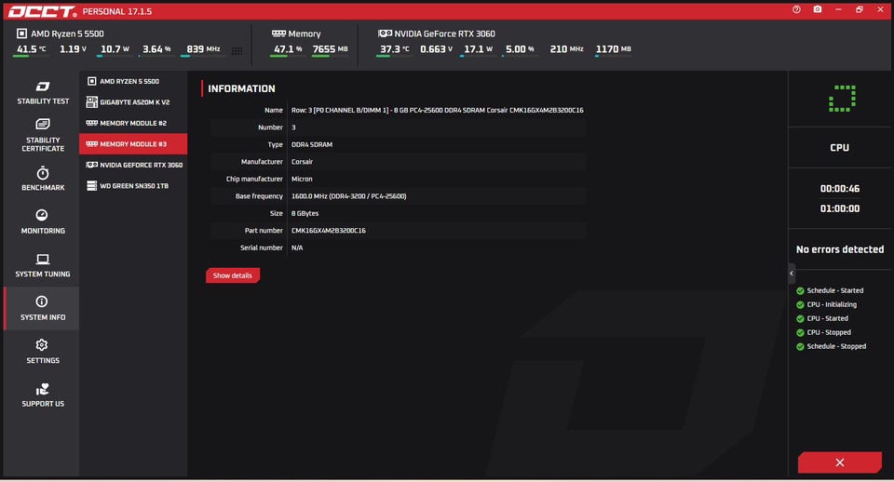Click the GPU usage value 5.00 %
This screenshot has width=894, height=482.
[x=520, y=49]
